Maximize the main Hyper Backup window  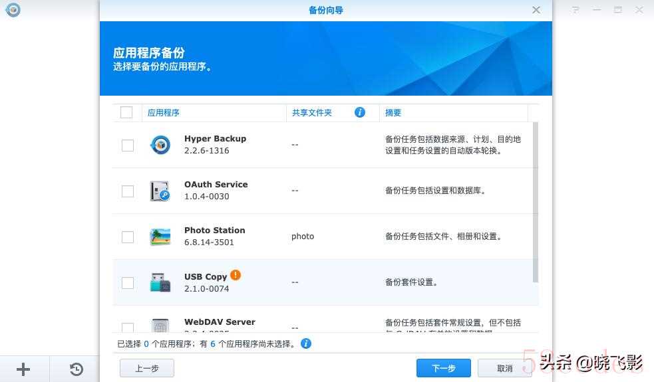pyautogui.click(x=617, y=9)
